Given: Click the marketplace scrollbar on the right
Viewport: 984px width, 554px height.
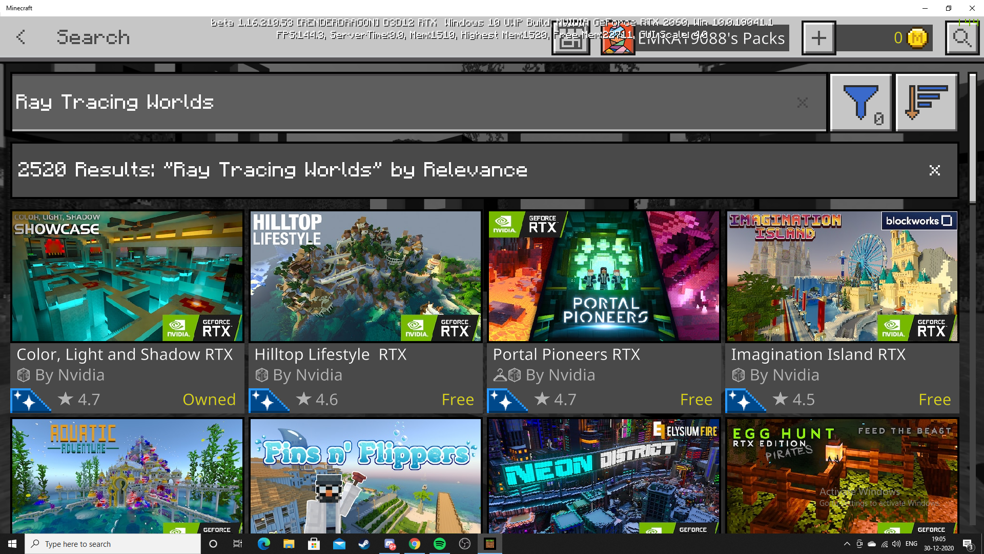Looking at the screenshot, I should pos(972,138).
